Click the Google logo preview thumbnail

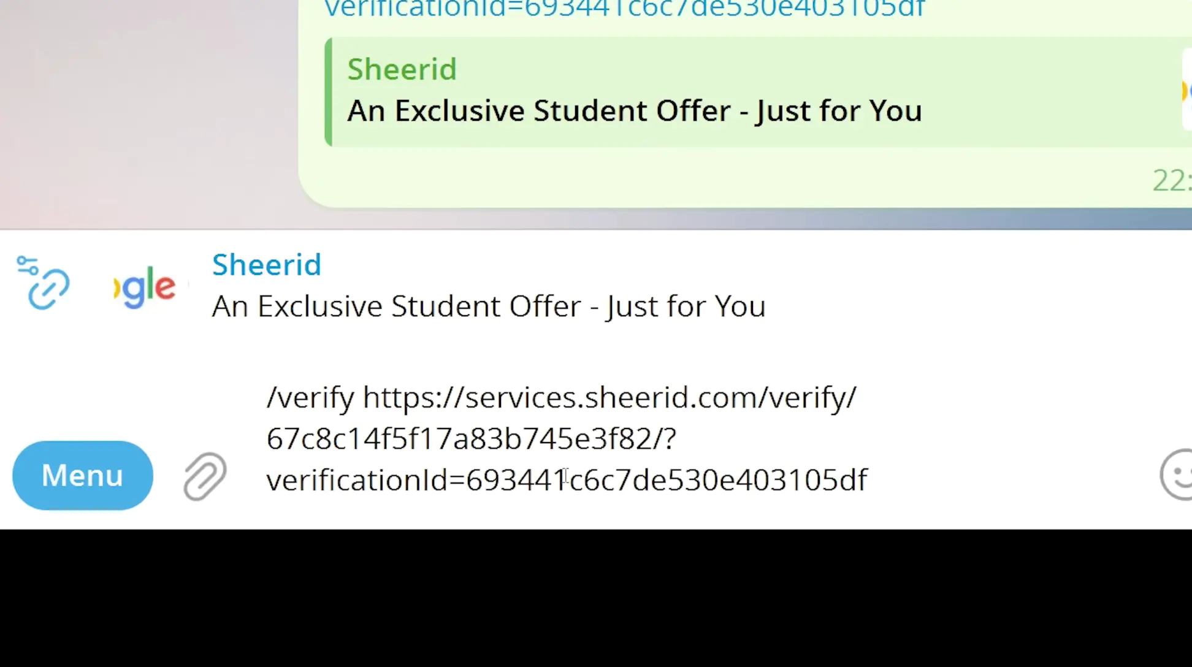[145, 287]
